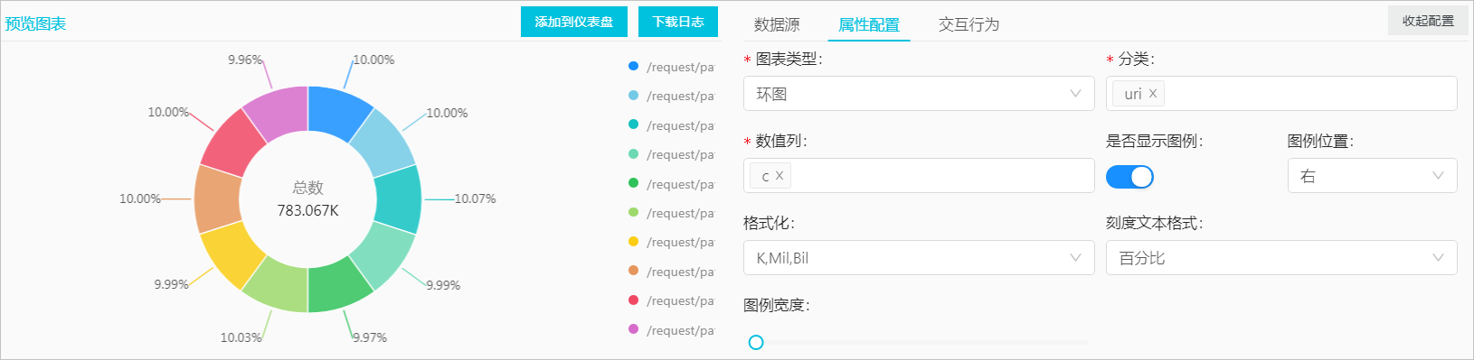Click the blue donut segment

click(335, 112)
